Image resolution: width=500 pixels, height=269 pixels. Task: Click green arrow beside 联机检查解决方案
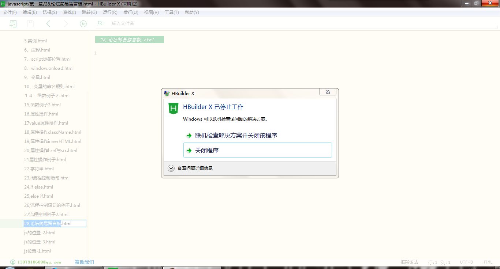(189, 136)
